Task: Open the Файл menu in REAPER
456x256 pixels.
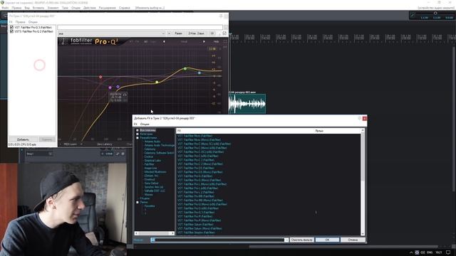Action: tap(5, 8)
